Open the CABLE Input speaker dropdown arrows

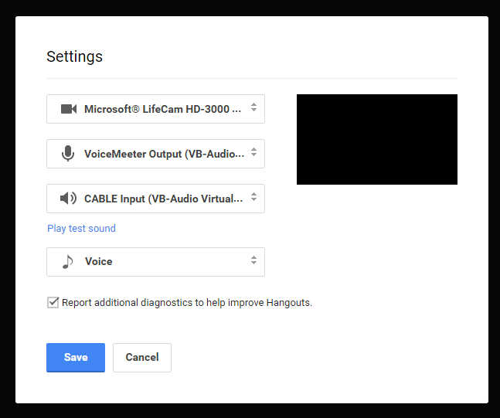pyautogui.click(x=253, y=197)
